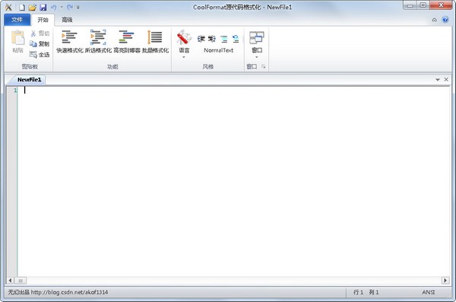Open the 文件 file menu
The width and height of the screenshot is (456, 302).
17,20
